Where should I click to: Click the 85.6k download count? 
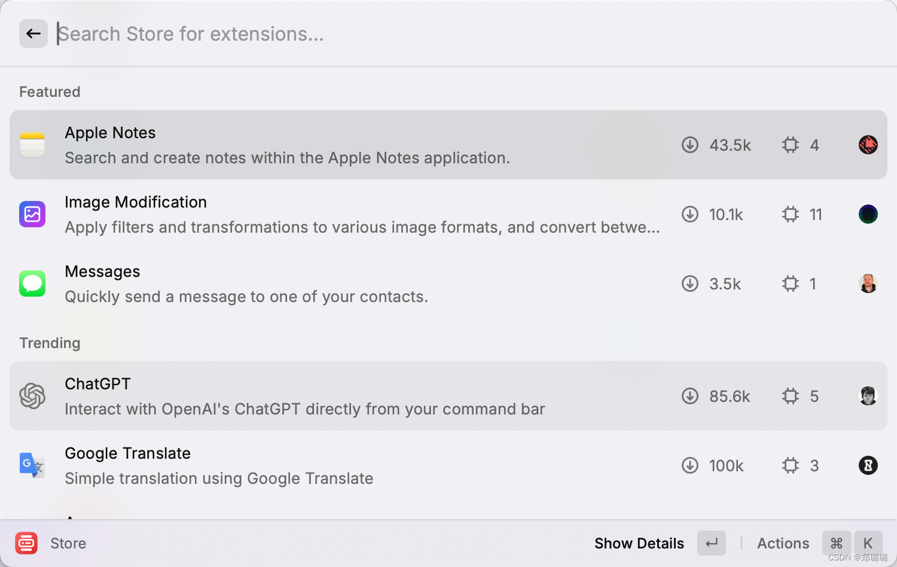click(730, 397)
